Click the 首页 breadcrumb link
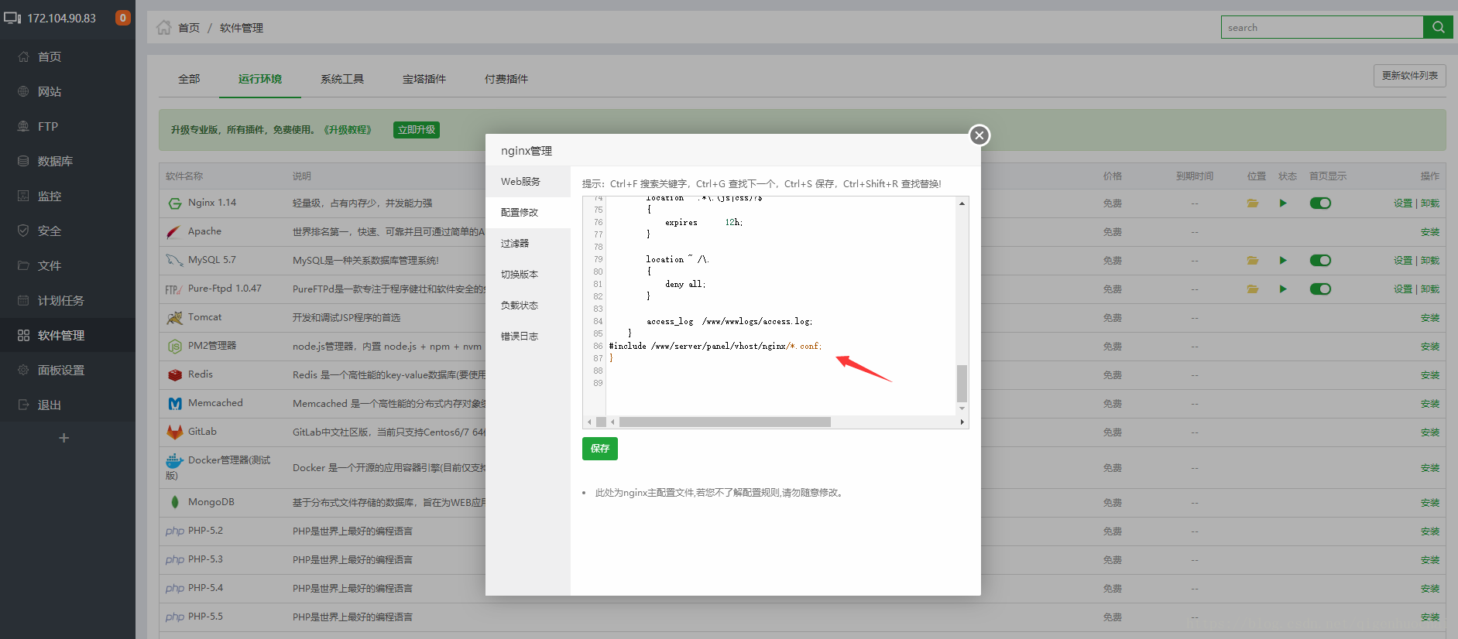This screenshot has width=1458, height=639. (189, 28)
